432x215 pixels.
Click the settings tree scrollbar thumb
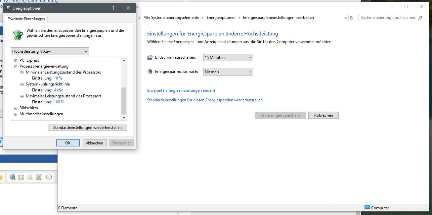coord(124,101)
